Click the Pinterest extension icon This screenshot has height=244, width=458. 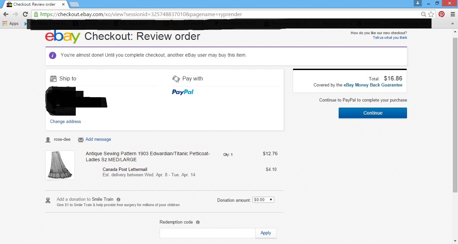pos(442,14)
